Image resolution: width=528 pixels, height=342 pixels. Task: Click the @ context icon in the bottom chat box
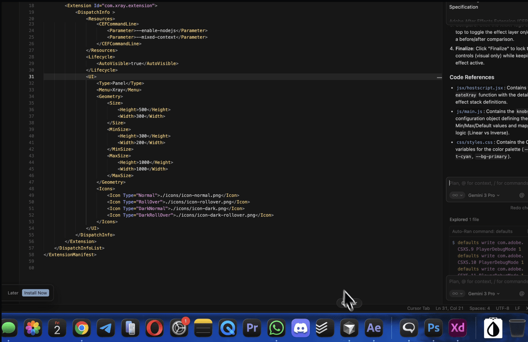521,294
